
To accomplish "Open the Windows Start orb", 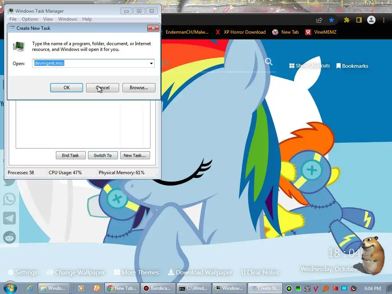I will [10, 288].
